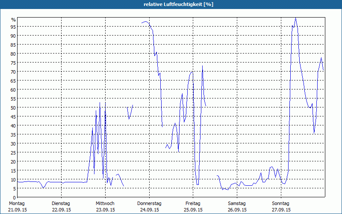This screenshot has height=214, width=342.
Task: Click the curve's start near 97% on Donnerstag
Action: 142,23
